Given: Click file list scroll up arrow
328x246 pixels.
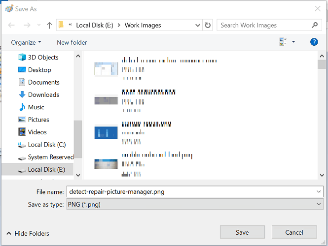Looking at the screenshot, I should pyautogui.click(x=322, y=56).
